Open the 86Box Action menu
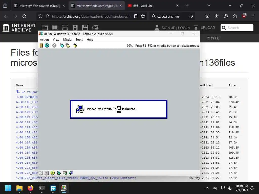This screenshot has width=259, height=194. coord(44,40)
